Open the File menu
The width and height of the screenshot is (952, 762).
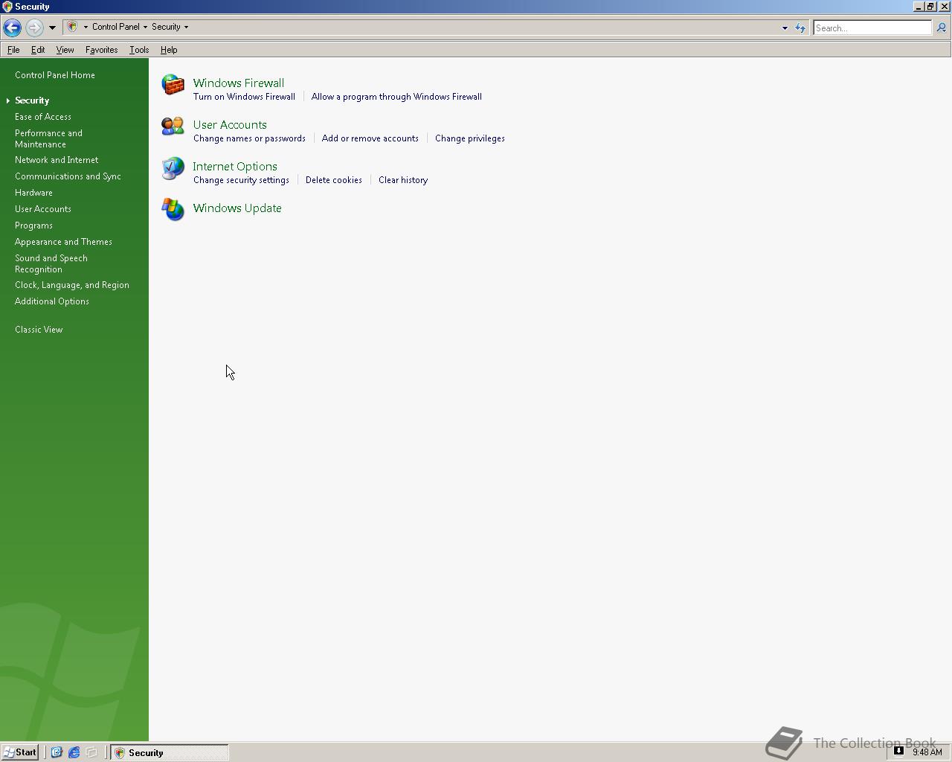(x=13, y=50)
